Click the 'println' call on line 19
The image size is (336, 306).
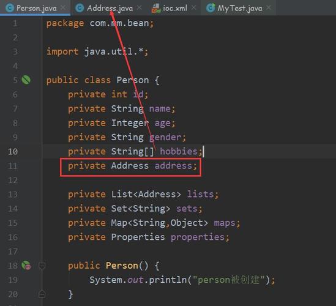click(x=168, y=280)
